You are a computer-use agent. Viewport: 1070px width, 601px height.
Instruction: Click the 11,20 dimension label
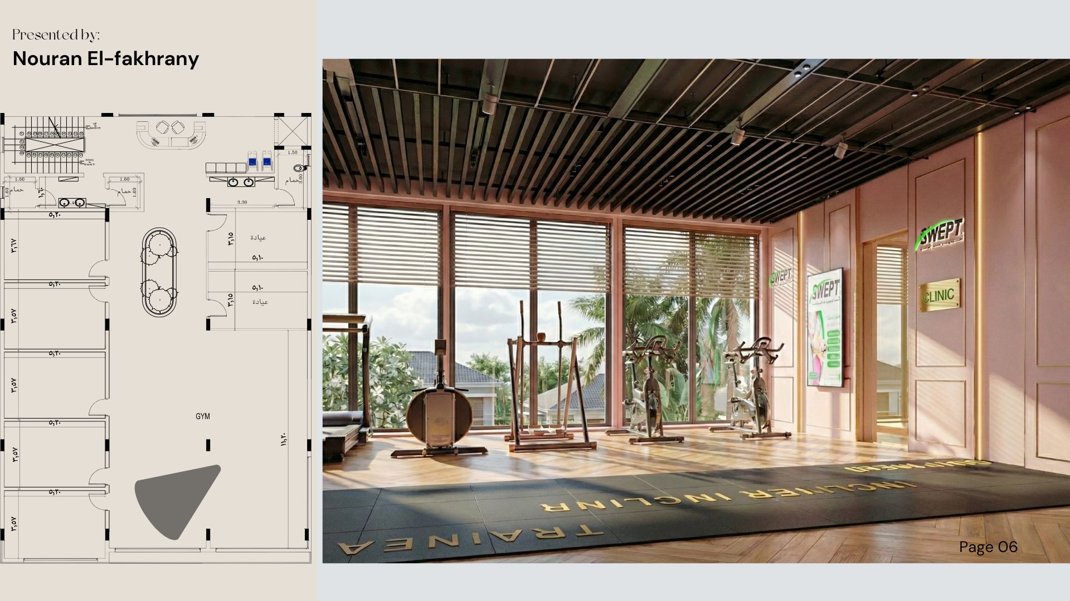click(283, 440)
